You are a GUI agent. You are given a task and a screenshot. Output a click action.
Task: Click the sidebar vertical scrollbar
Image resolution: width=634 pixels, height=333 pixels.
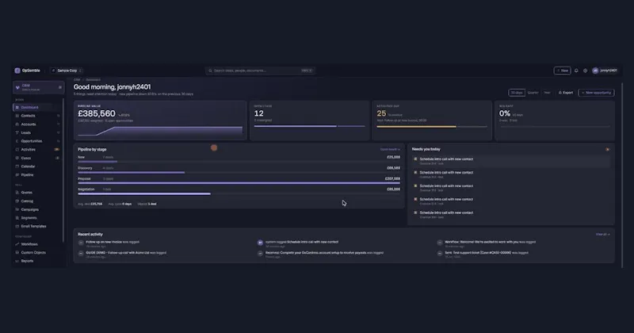coord(63,170)
